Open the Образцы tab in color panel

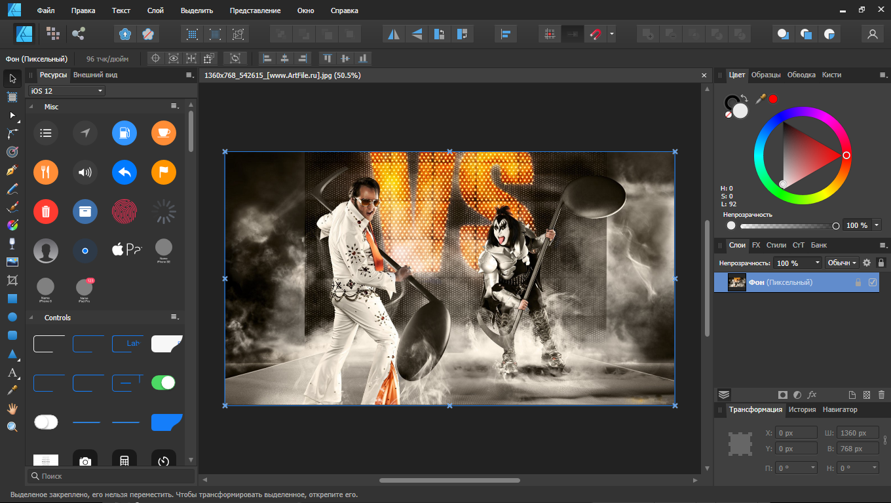[765, 75]
